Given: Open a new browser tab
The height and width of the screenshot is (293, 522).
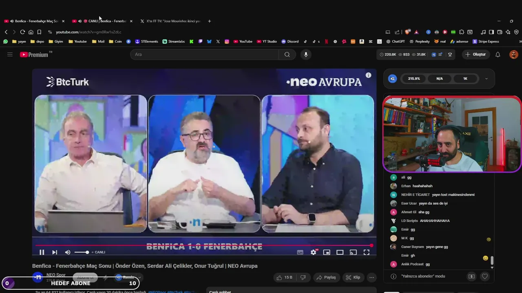Looking at the screenshot, I should (x=210, y=21).
